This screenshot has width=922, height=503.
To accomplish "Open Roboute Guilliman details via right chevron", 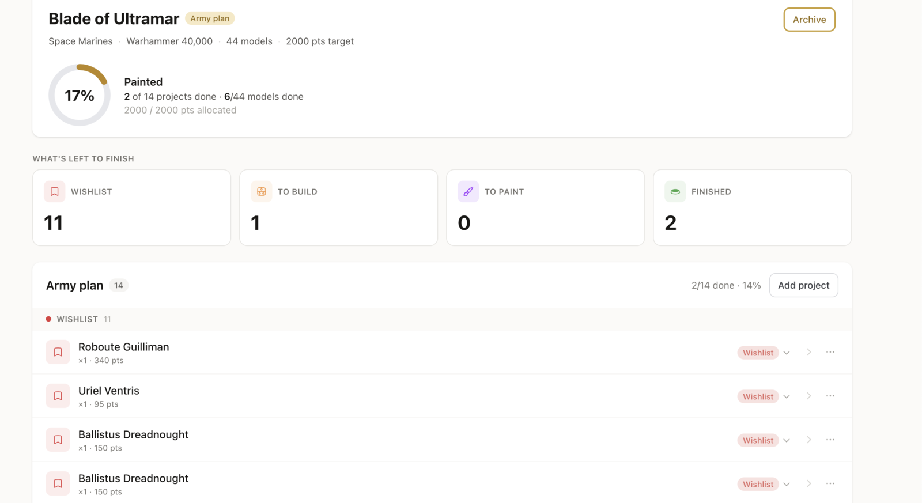I will [809, 352].
